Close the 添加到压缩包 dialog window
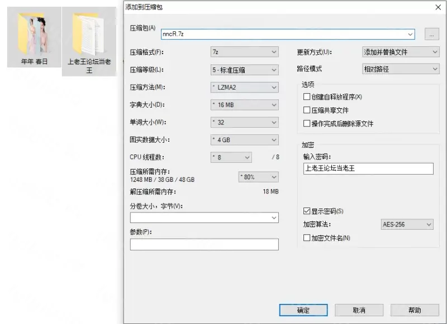Image resolution: width=447 pixels, height=324 pixels. pos(437,7)
